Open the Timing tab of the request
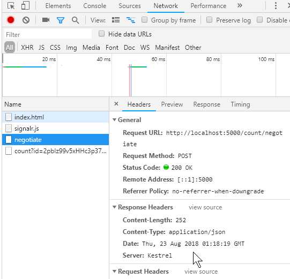The height and width of the screenshot is (279, 290). tap(240, 104)
